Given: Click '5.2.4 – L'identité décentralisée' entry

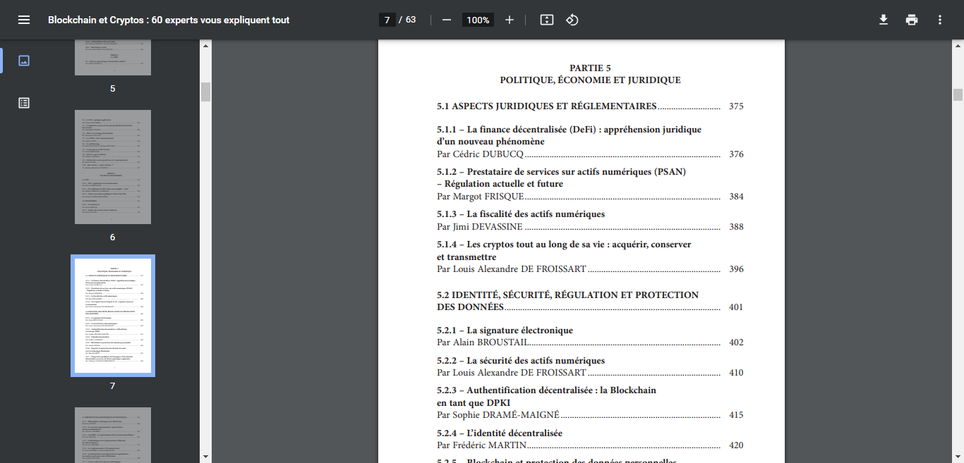Looking at the screenshot, I should tap(500, 433).
